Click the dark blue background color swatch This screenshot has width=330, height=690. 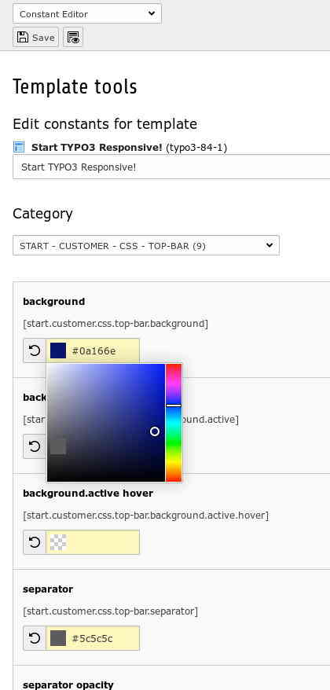(x=58, y=351)
